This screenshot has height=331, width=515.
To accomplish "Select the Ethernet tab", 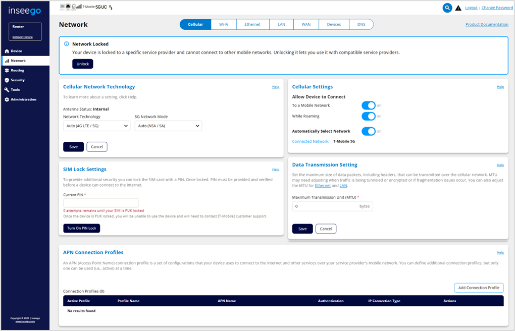I will tap(252, 24).
